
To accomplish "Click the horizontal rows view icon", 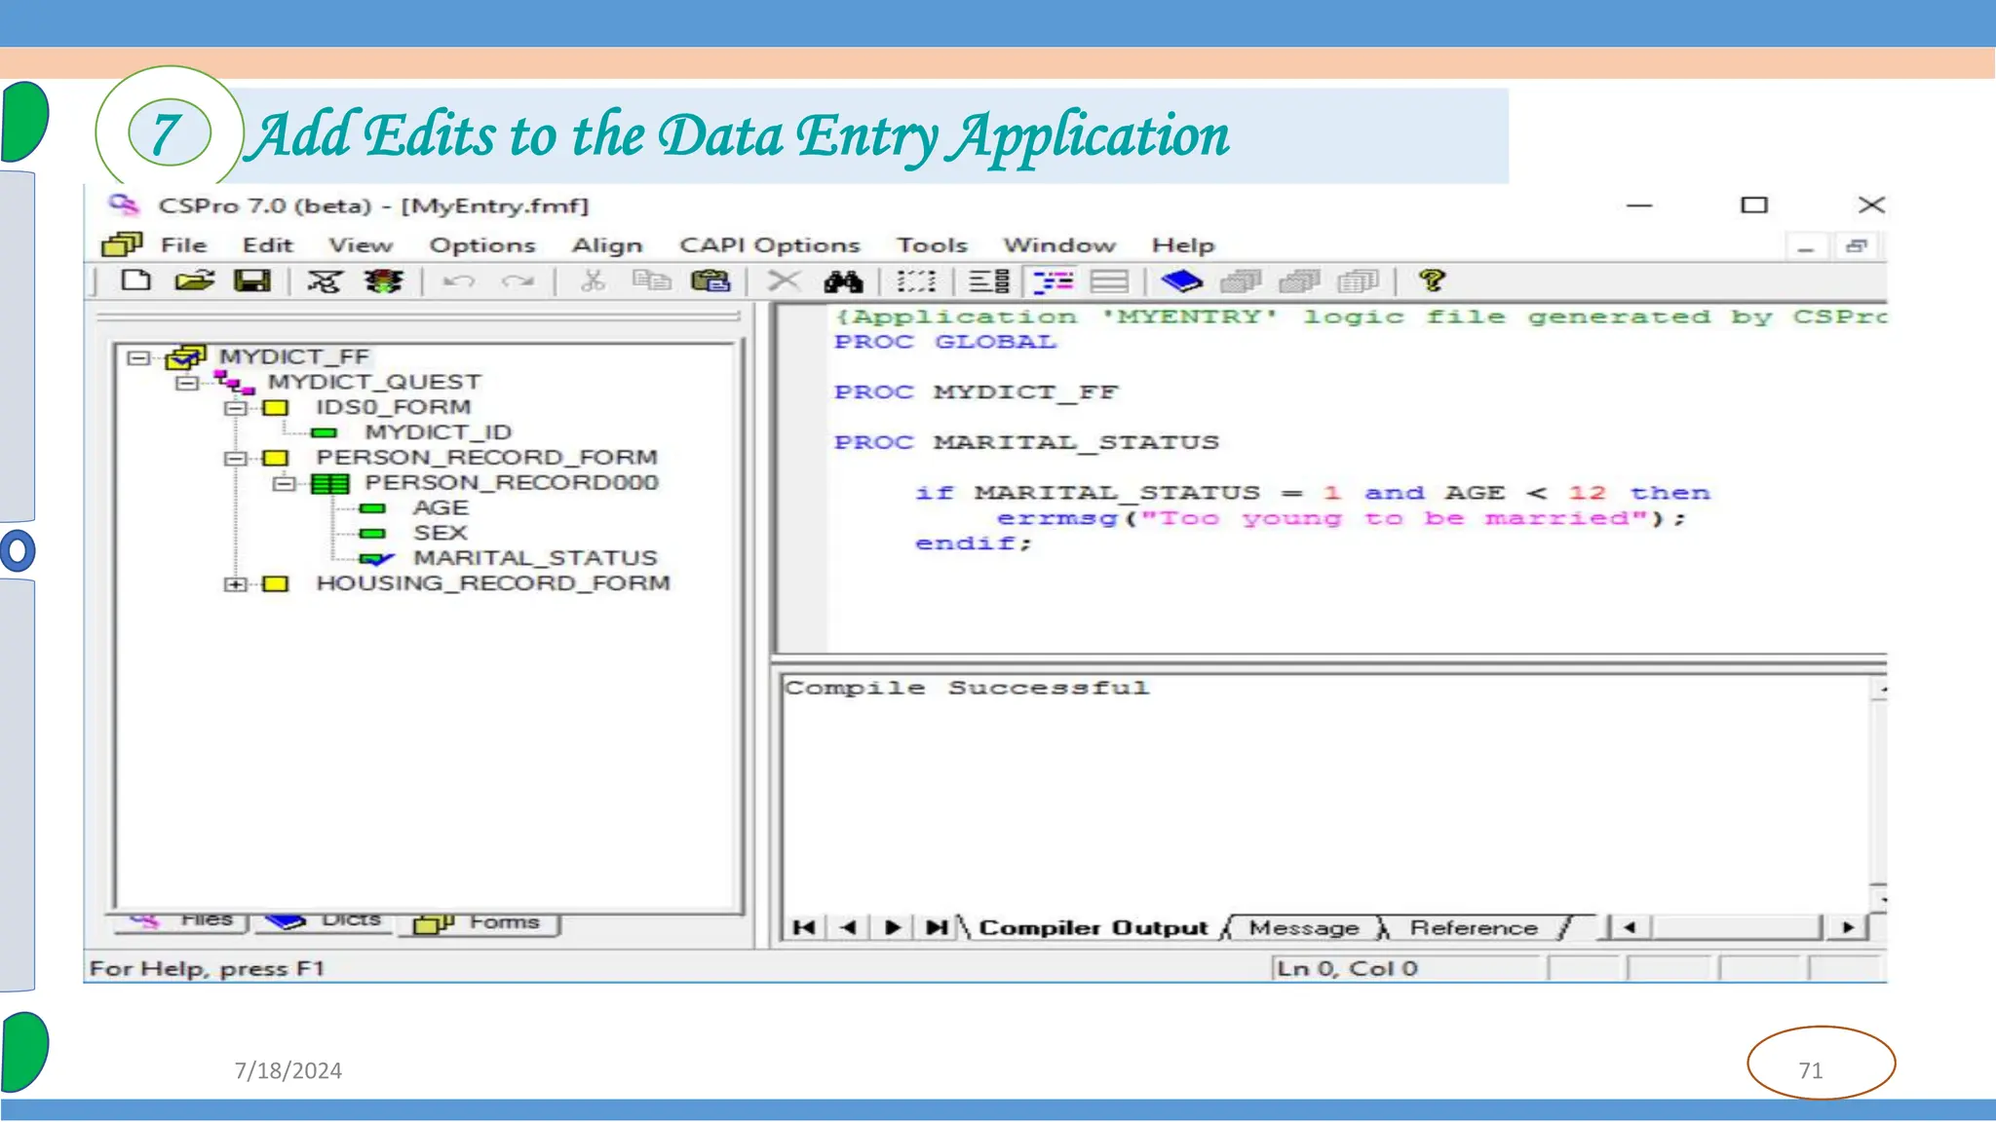I will coord(1109,281).
